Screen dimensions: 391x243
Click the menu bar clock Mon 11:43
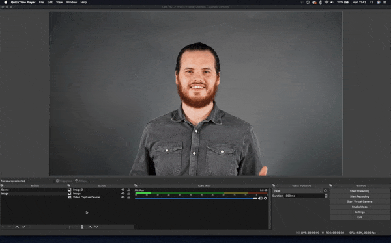tap(359, 2)
